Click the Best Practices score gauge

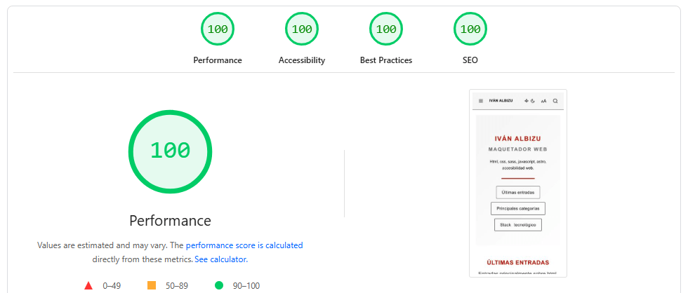coord(386,29)
